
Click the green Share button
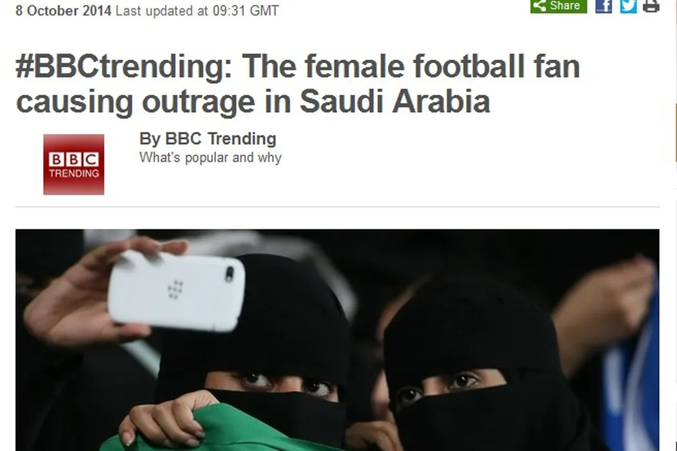click(558, 6)
